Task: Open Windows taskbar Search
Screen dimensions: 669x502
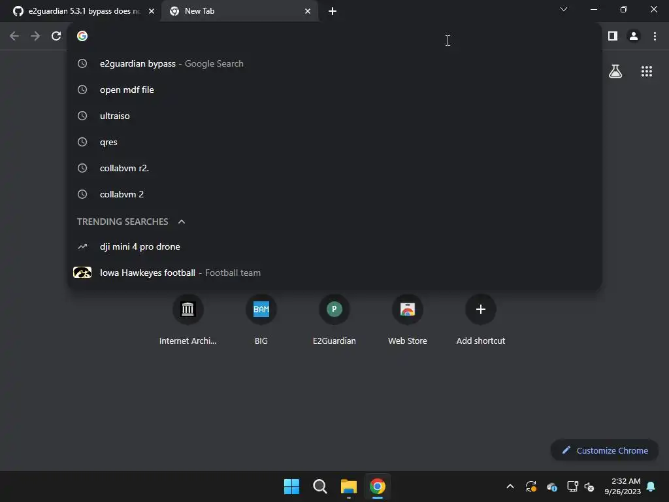Action: (320, 486)
